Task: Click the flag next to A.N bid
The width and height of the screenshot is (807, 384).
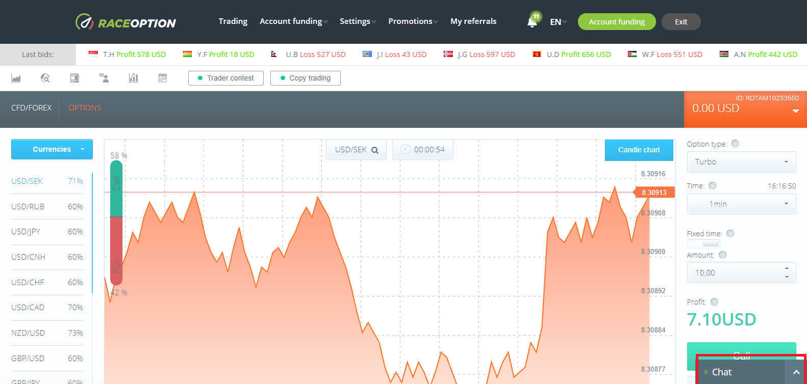Action: (x=724, y=54)
